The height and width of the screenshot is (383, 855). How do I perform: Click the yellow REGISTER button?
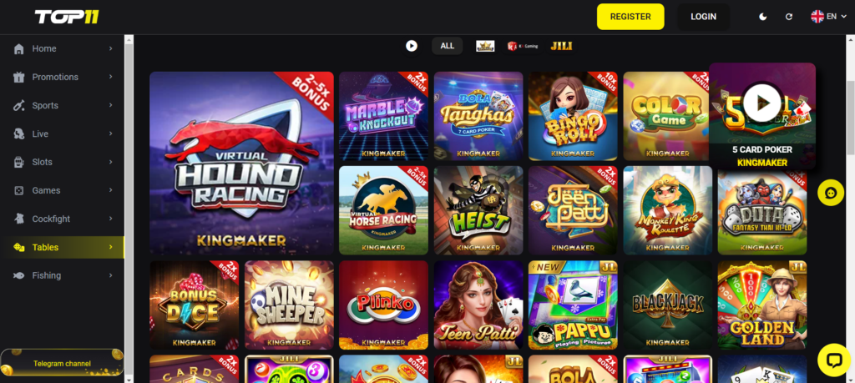(x=630, y=17)
